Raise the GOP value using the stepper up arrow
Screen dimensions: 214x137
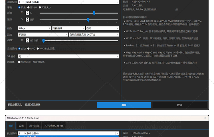pyautogui.click(x=27, y=39)
